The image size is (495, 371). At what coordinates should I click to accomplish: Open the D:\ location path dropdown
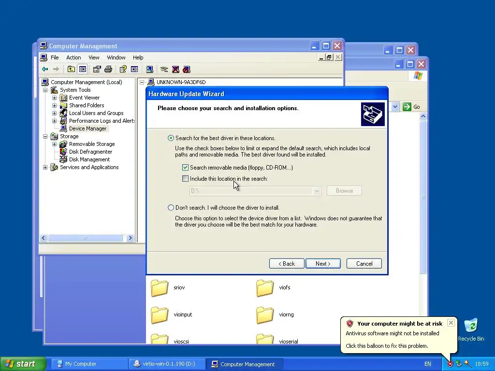click(x=317, y=191)
